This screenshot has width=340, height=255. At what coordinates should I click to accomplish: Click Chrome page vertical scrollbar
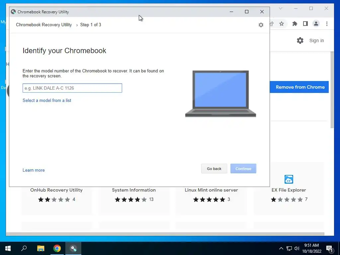(x=332, y=90)
